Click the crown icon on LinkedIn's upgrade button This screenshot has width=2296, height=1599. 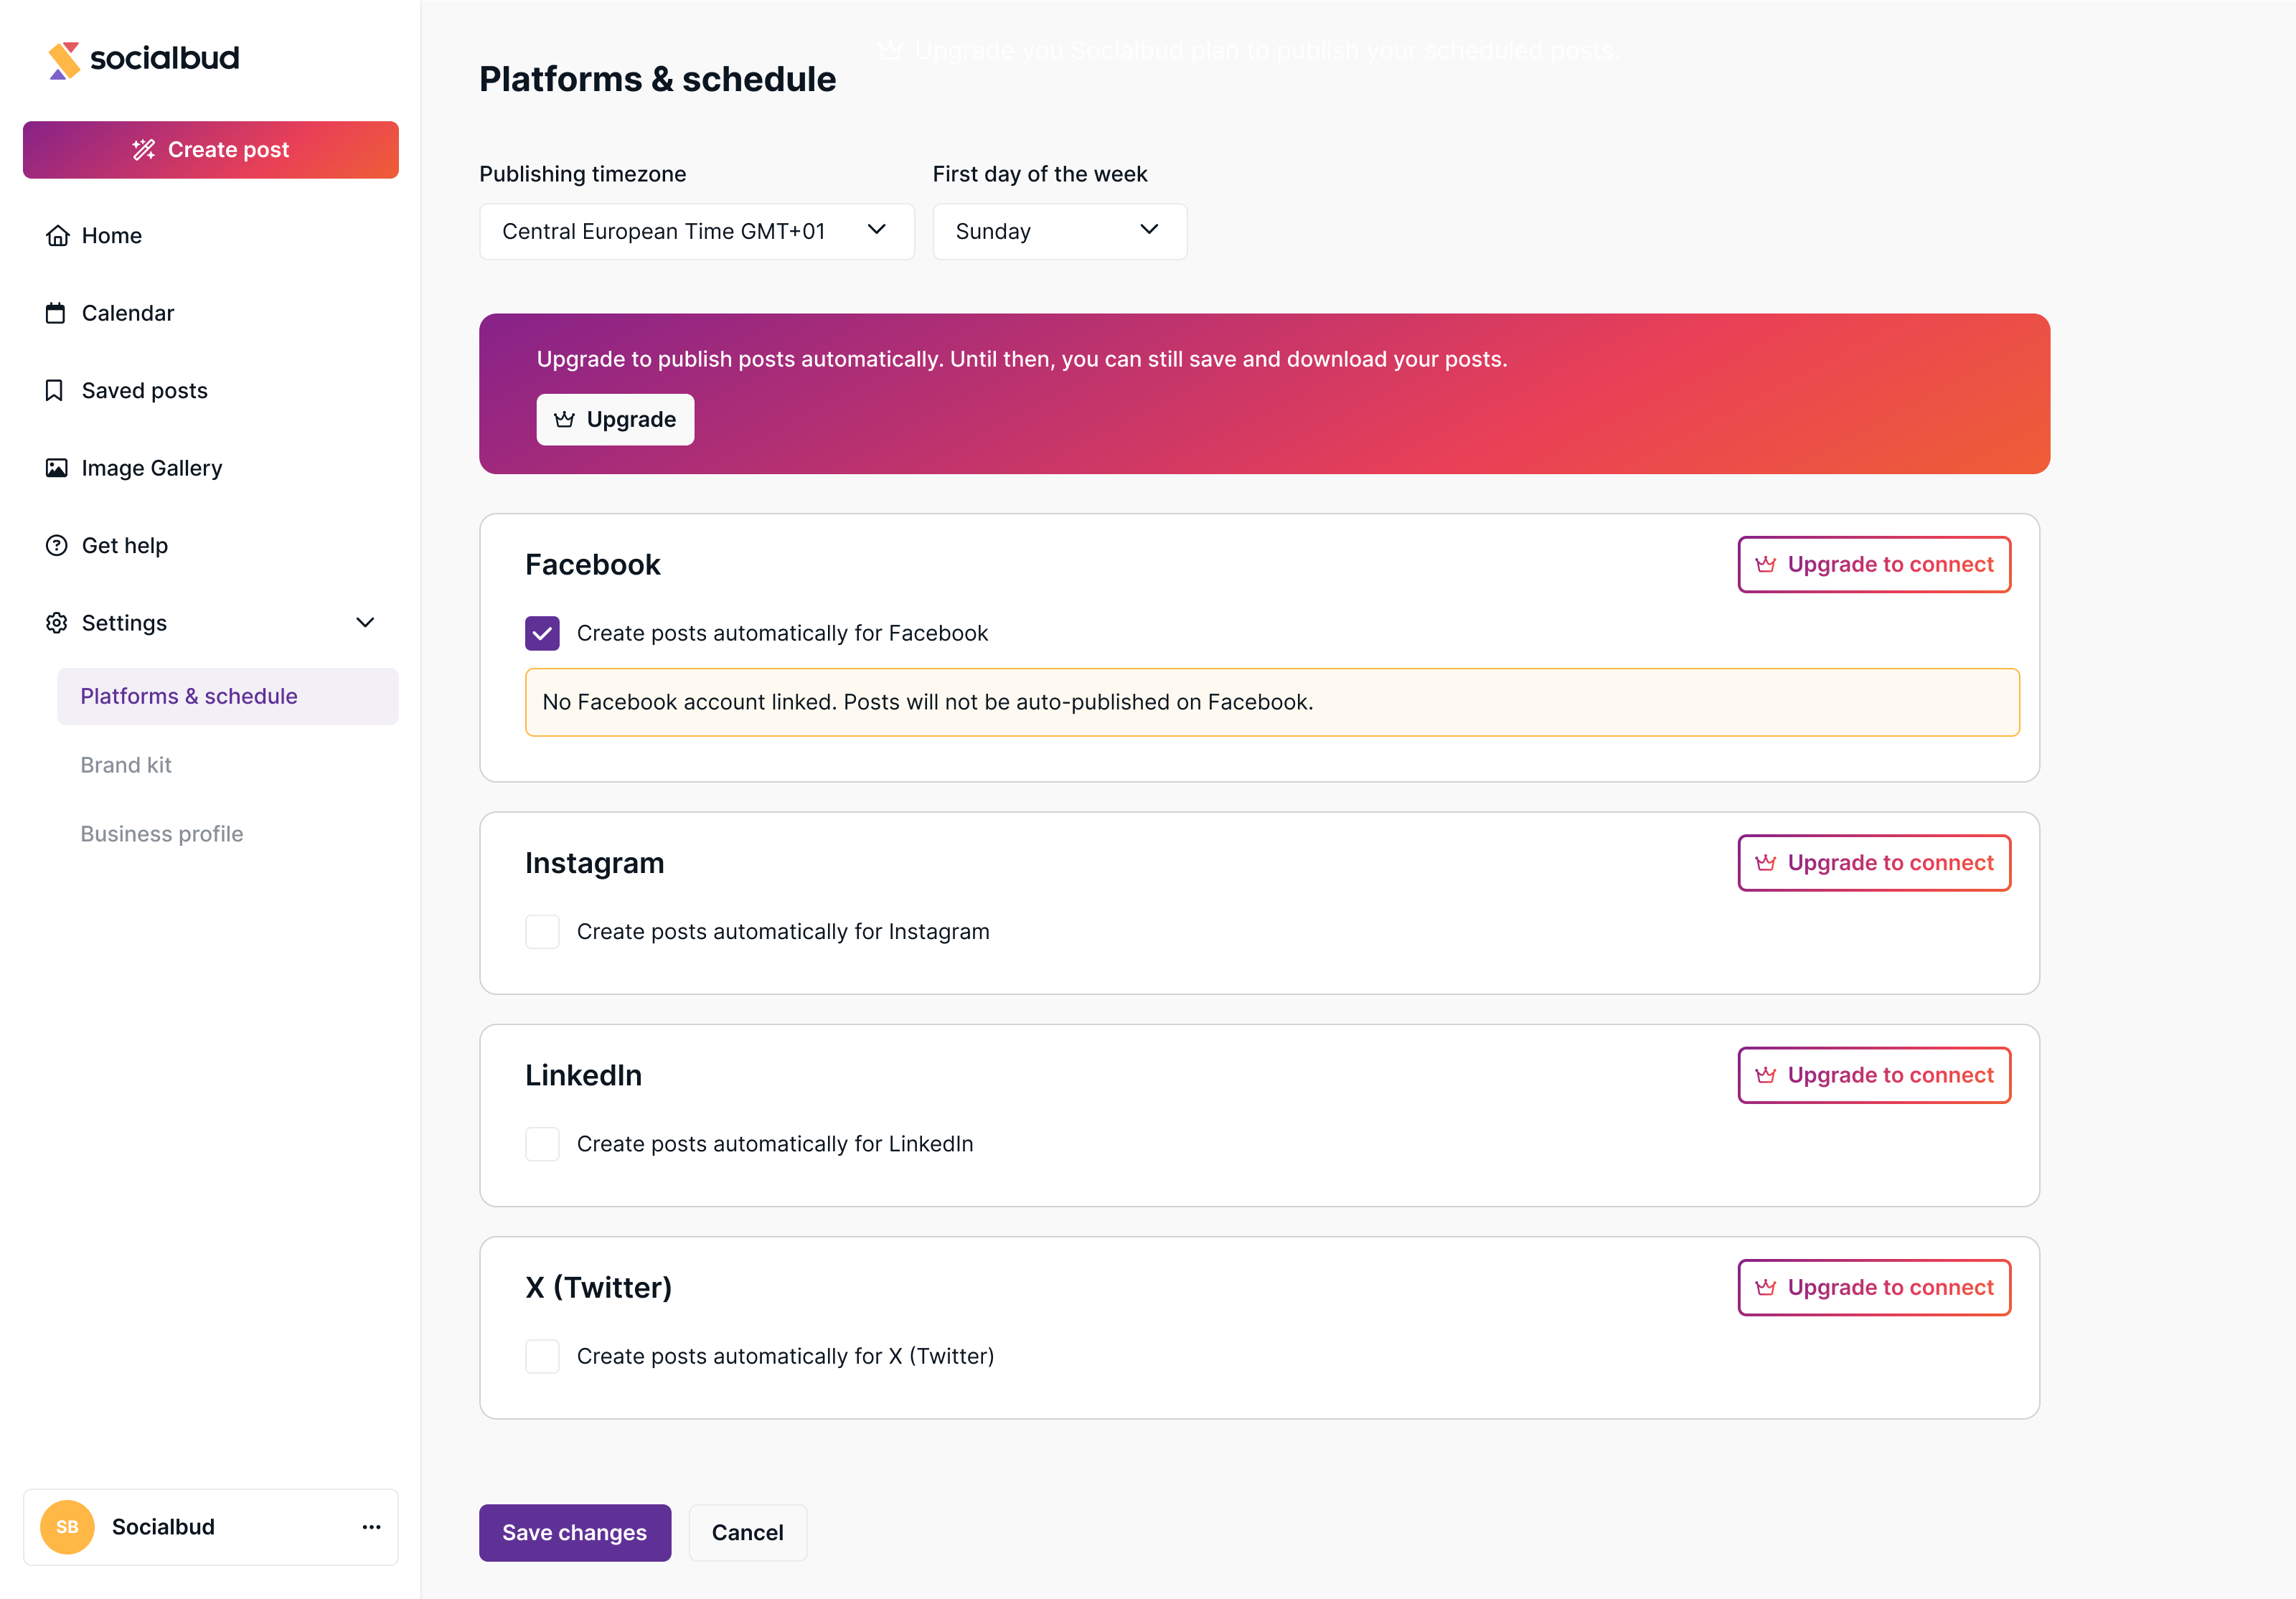point(1766,1075)
